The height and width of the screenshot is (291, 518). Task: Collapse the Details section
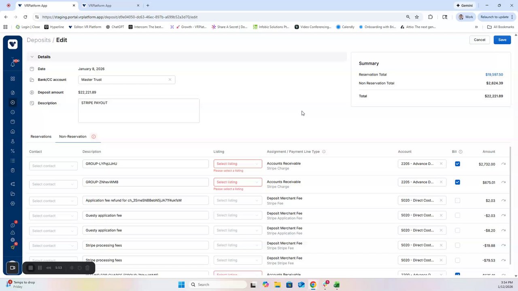(x=32, y=57)
